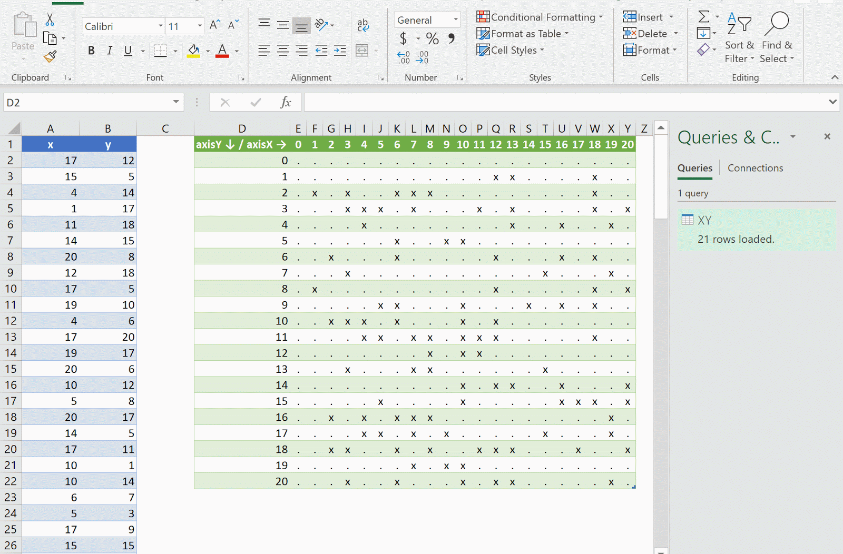Toggle underline formatting
This screenshot has height=554, width=843.
(127, 51)
